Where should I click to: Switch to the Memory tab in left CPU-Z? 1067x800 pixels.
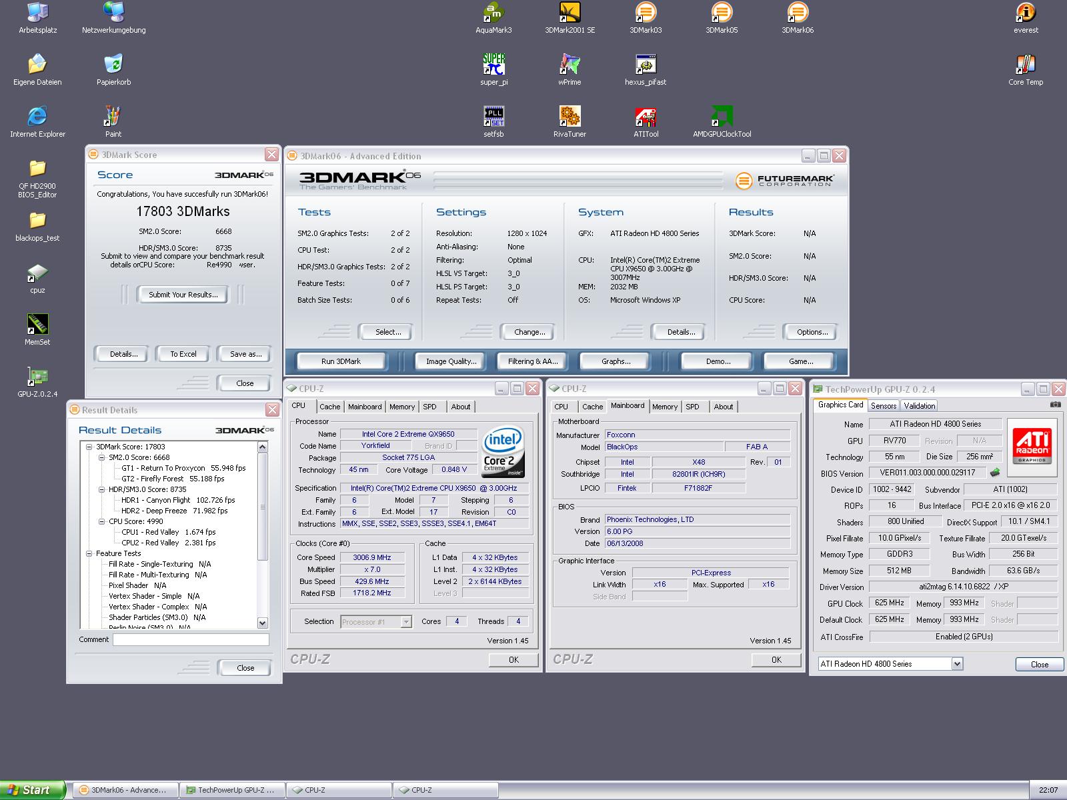[x=402, y=407]
